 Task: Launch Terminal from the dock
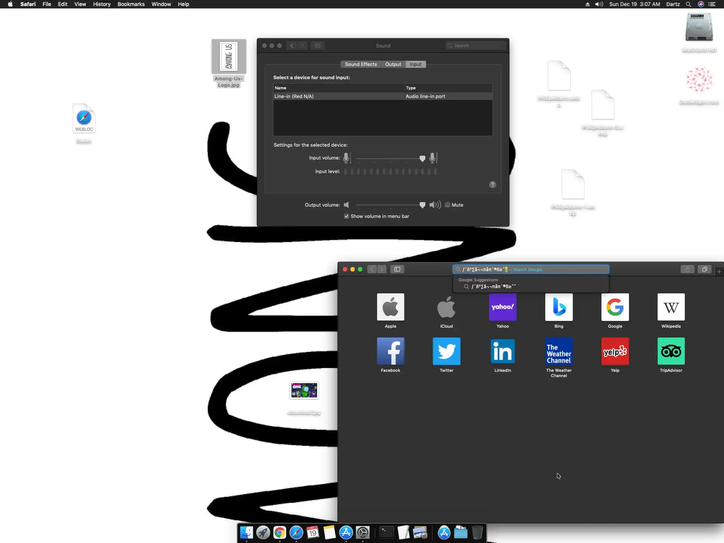(x=387, y=532)
